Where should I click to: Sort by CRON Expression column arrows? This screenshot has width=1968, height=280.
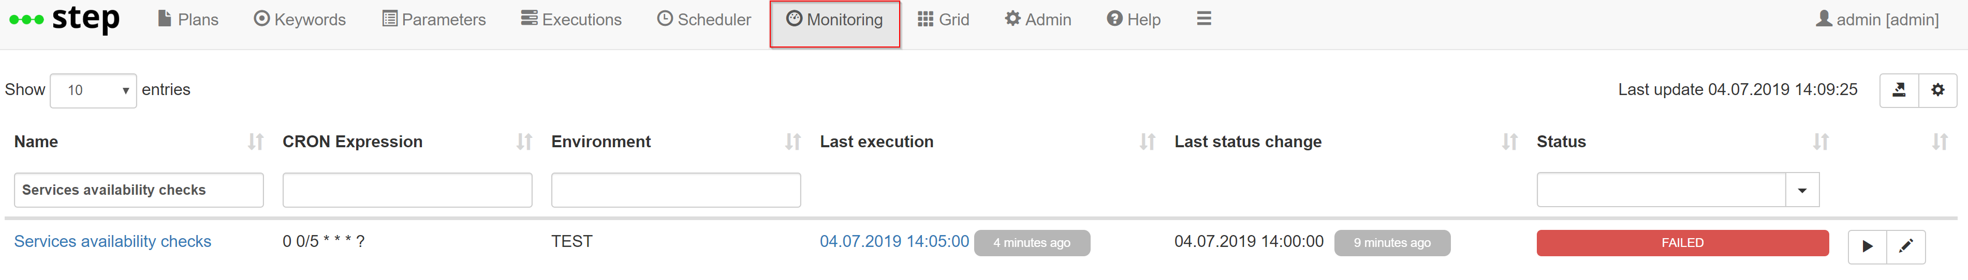[x=524, y=142]
